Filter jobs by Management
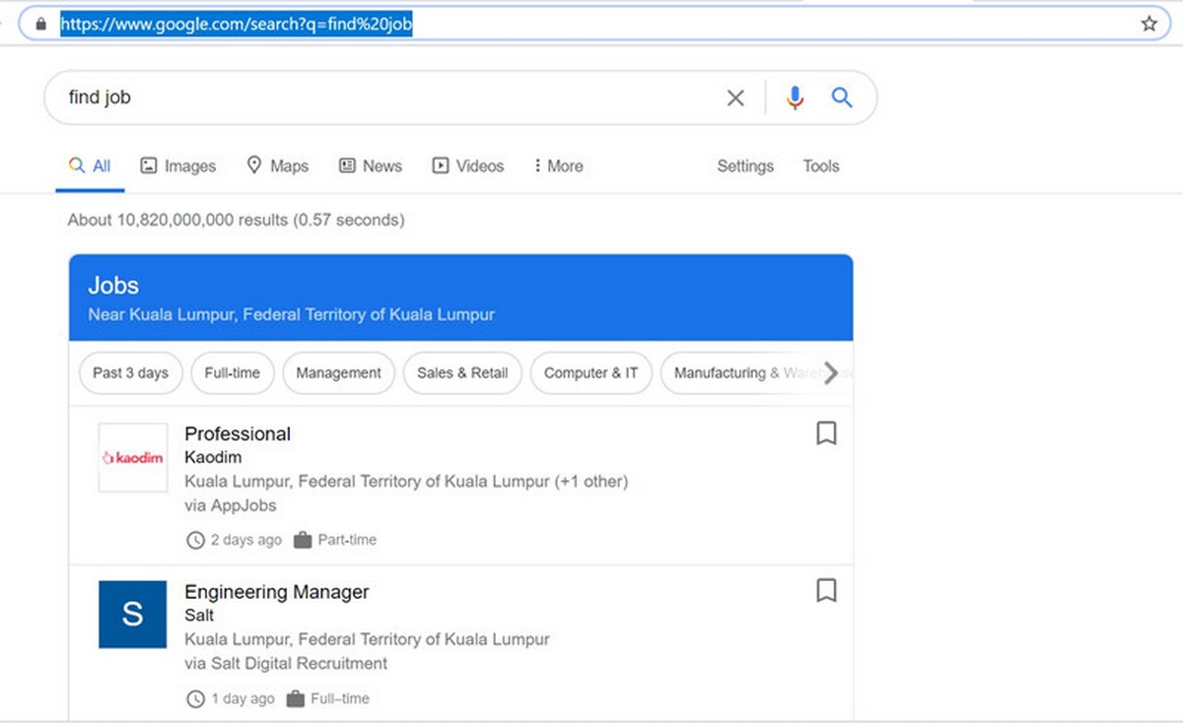 (x=339, y=373)
